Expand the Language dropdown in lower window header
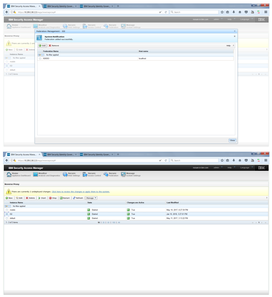 pyautogui.click(x=246, y=167)
